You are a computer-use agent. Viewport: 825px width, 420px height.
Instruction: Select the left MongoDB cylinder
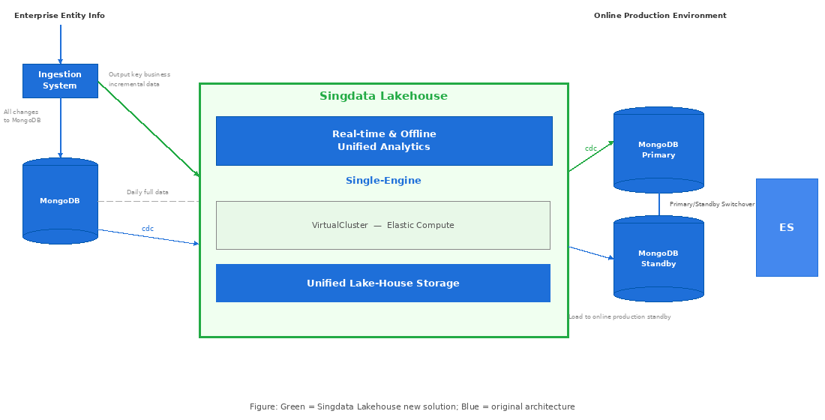pyautogui.click(x=60, y=201)
